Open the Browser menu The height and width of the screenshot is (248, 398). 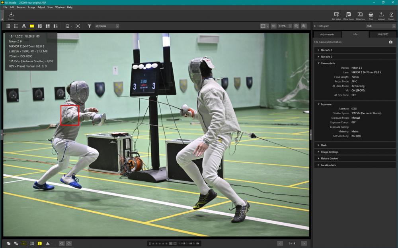pos(21,7)
